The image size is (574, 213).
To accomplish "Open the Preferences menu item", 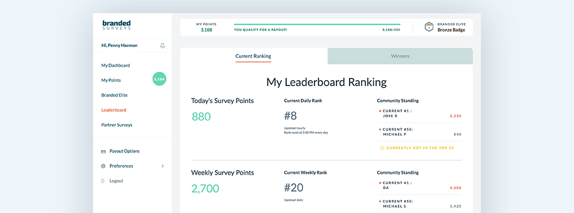I will (121, 166).
